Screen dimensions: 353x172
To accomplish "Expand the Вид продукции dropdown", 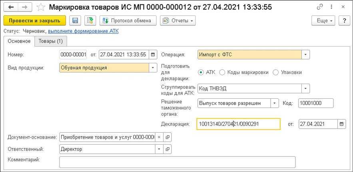I will pyautogui.click(x=153, y=68).
